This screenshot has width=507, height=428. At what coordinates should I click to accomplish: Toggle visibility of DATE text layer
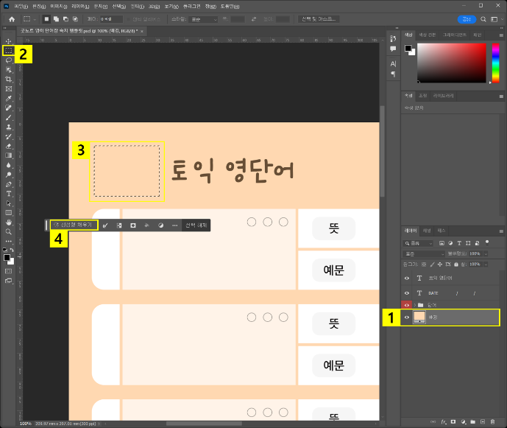407,293
